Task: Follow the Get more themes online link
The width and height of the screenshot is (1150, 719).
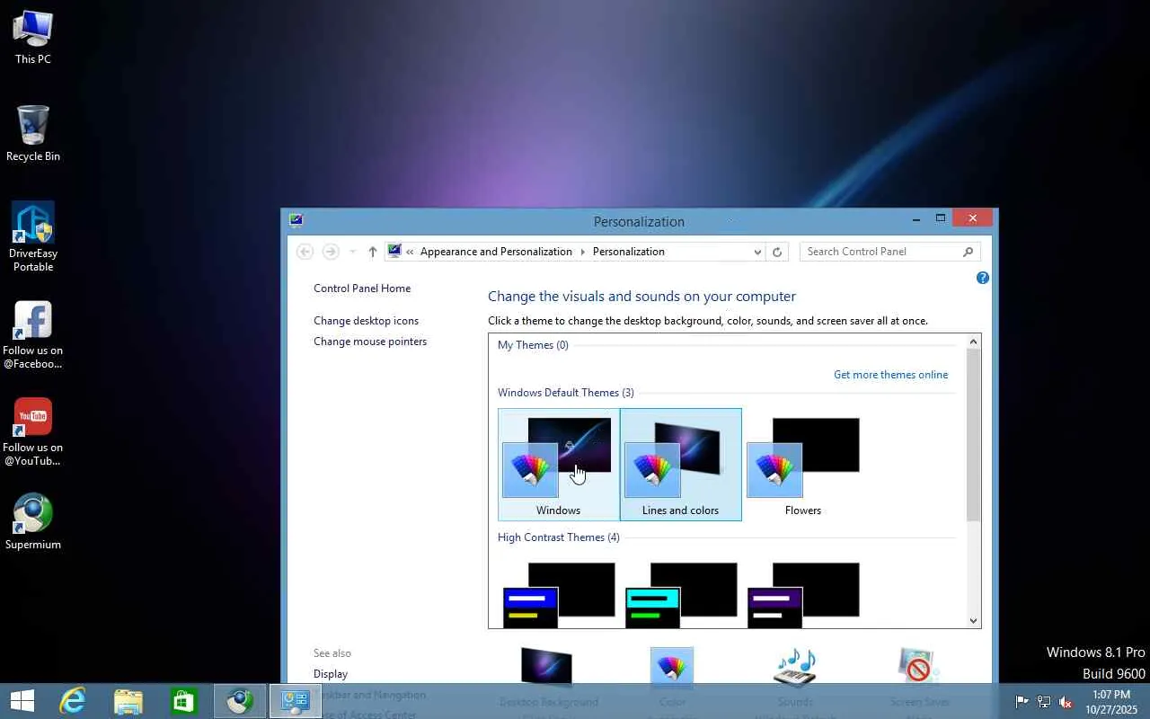Action: 890,375
